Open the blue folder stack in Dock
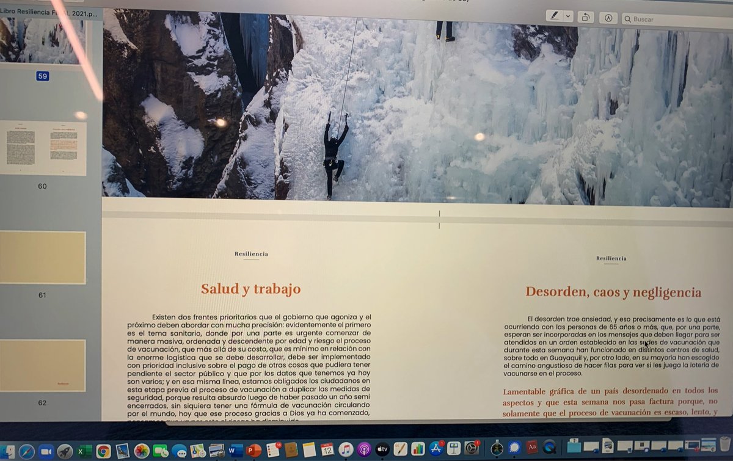The image size is (733, 461). (574, 446)
